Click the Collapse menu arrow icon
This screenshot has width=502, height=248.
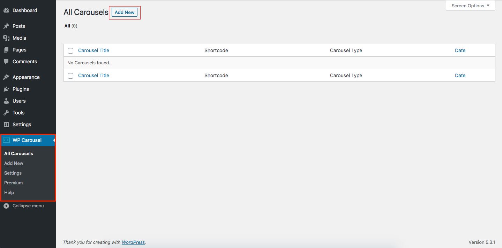click(6, 206)
